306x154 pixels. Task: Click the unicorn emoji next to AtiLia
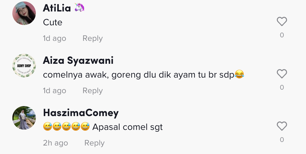click(79, 7)
